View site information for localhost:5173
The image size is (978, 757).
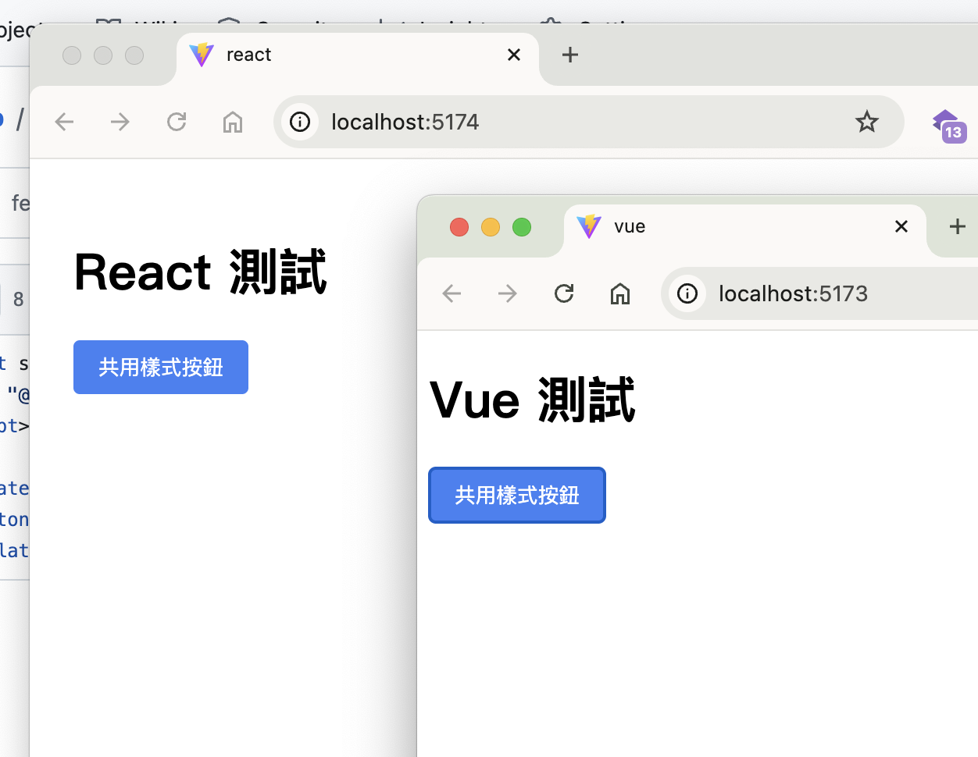[x=687, y=293]
